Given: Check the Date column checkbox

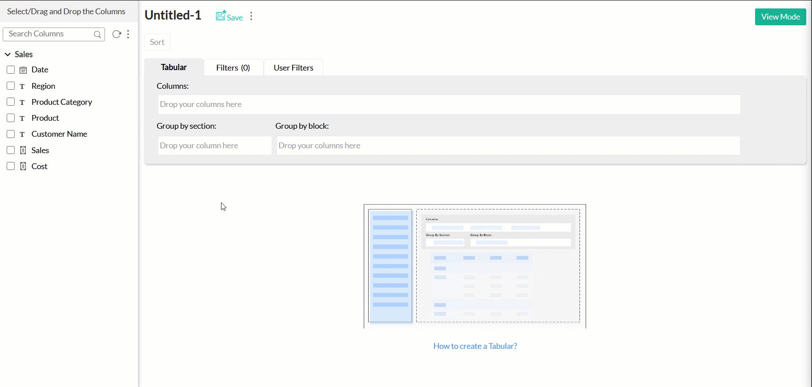Looking at the screenshot, I should point(11,70).
